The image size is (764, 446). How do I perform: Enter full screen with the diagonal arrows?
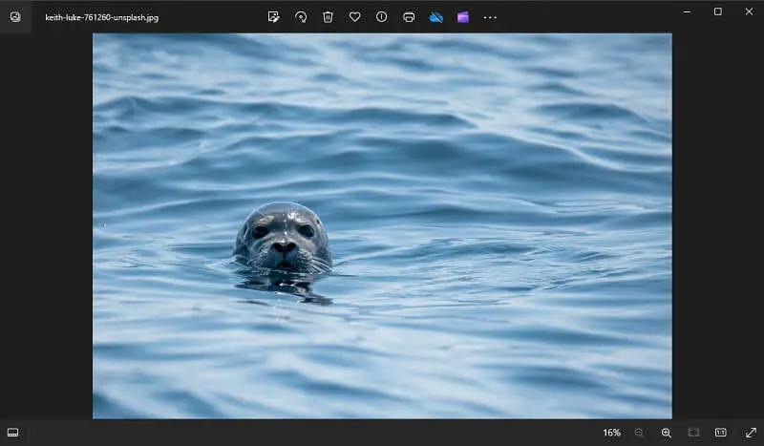[750, 433]
